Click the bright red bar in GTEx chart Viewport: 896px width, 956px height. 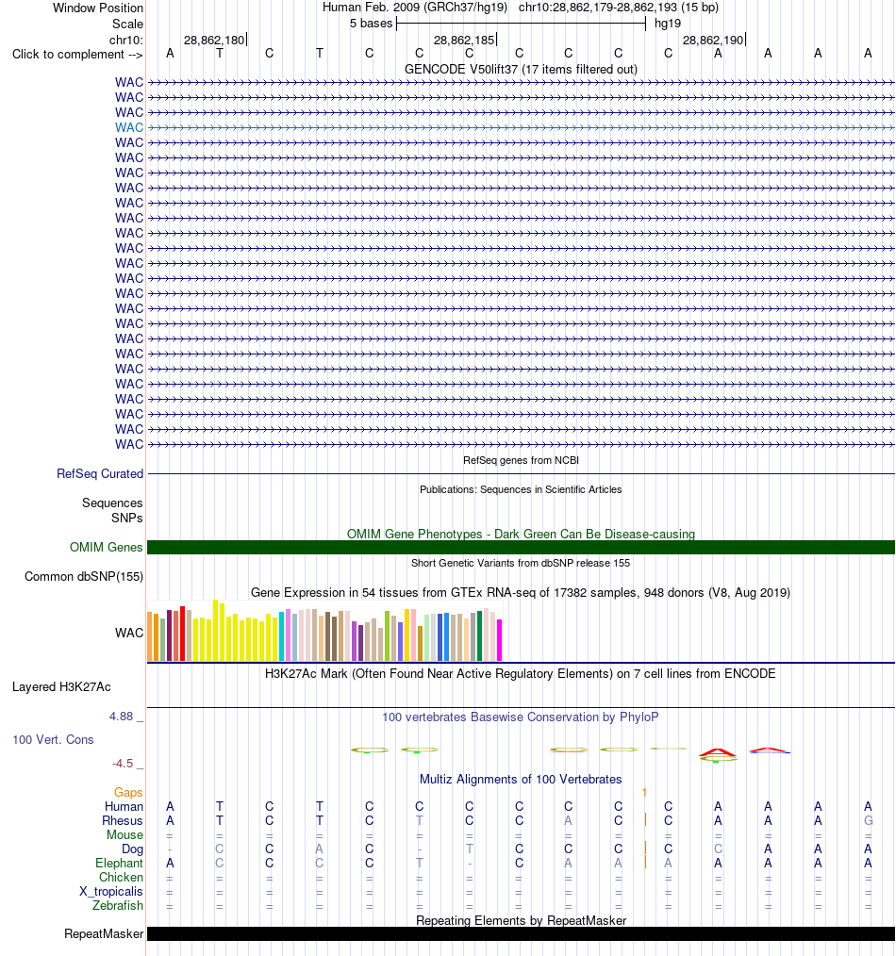pyautogui.click(x=182, y=634)
